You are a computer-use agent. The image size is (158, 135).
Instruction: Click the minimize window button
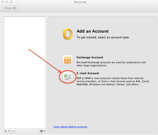point(7,2)
